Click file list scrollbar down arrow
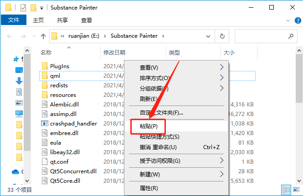The width and height of the screenshot is (303, 196). point(299,181)
